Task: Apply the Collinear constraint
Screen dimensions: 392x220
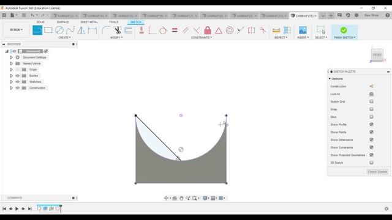Action: [241, 30]
